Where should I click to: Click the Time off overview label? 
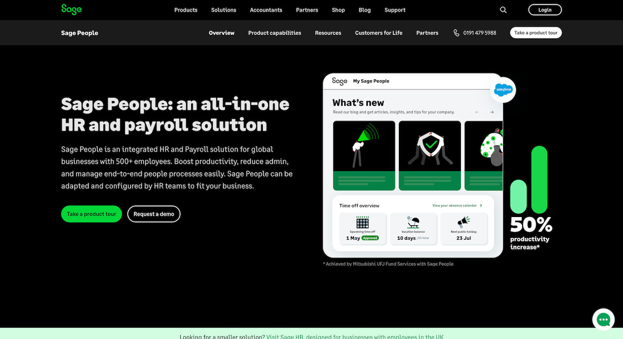coord(359,206)
